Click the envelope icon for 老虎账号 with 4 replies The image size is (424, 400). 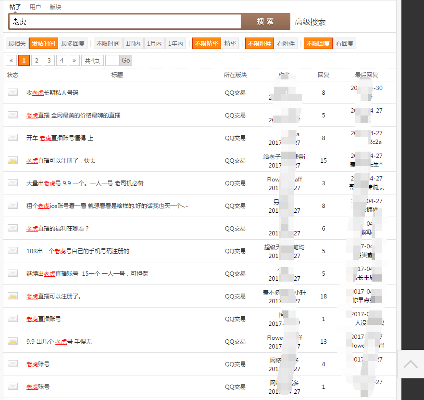coord(12,364)
